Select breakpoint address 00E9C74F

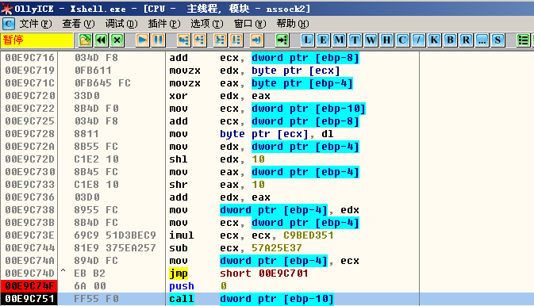[29, 286]
